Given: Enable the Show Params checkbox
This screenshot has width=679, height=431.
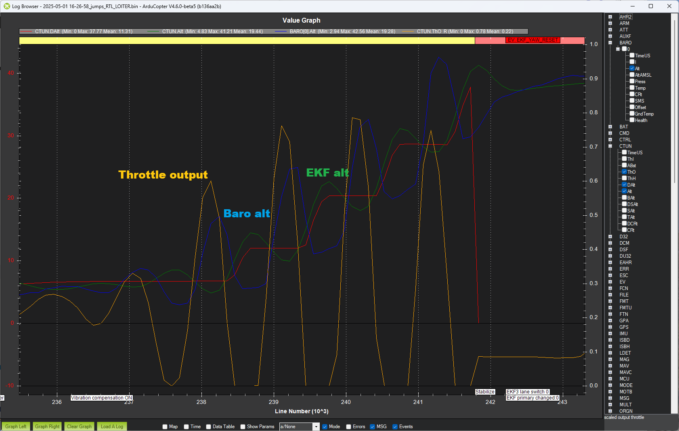Looking at the screenshot, I should pyautogui.click(x=243, y=427).
